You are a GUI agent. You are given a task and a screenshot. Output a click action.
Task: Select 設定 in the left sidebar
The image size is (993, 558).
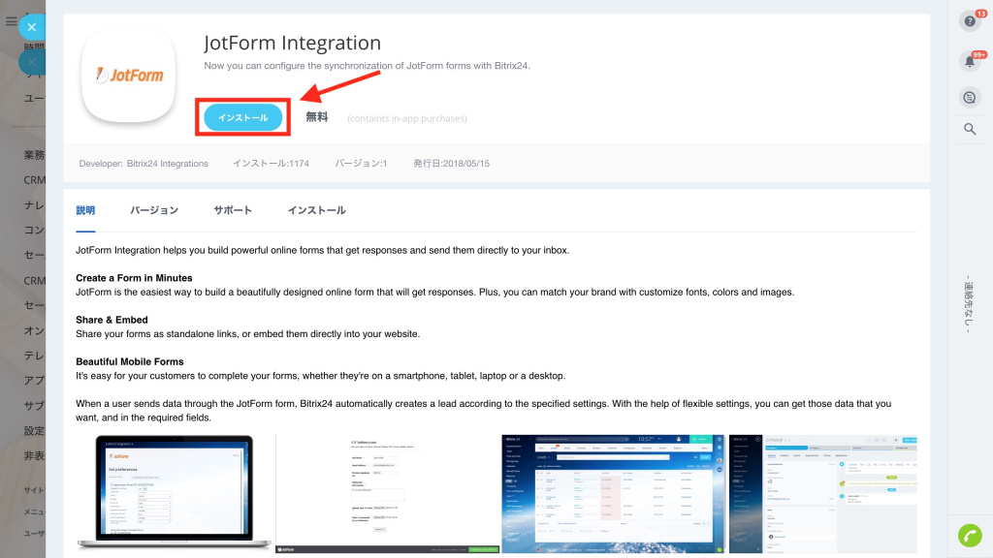34,431
